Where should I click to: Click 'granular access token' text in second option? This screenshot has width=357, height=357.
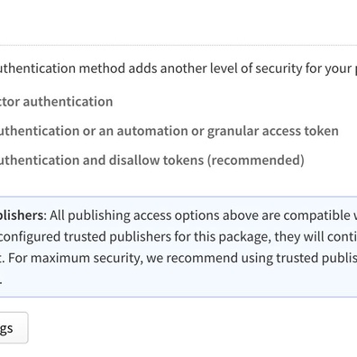(x=273, y=131)
